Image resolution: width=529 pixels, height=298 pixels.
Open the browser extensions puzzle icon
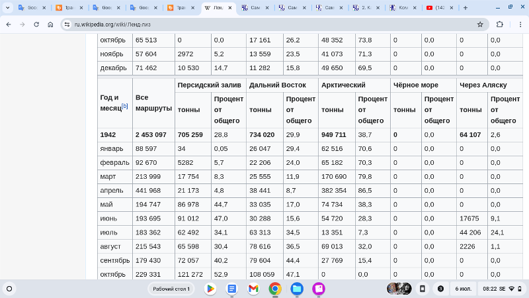[x=499, y=24]
